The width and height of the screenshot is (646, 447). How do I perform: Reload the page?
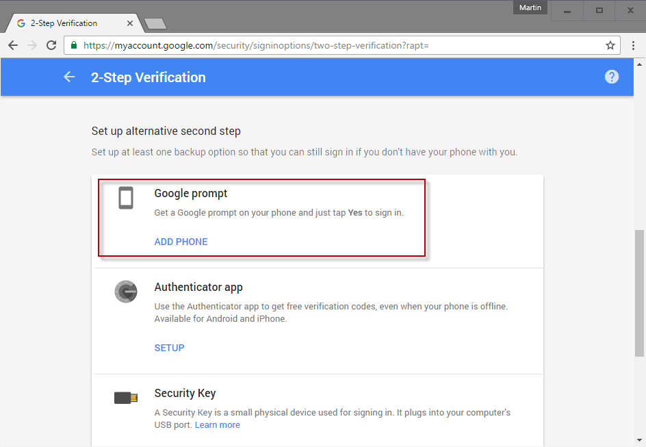tap(51, 45)
